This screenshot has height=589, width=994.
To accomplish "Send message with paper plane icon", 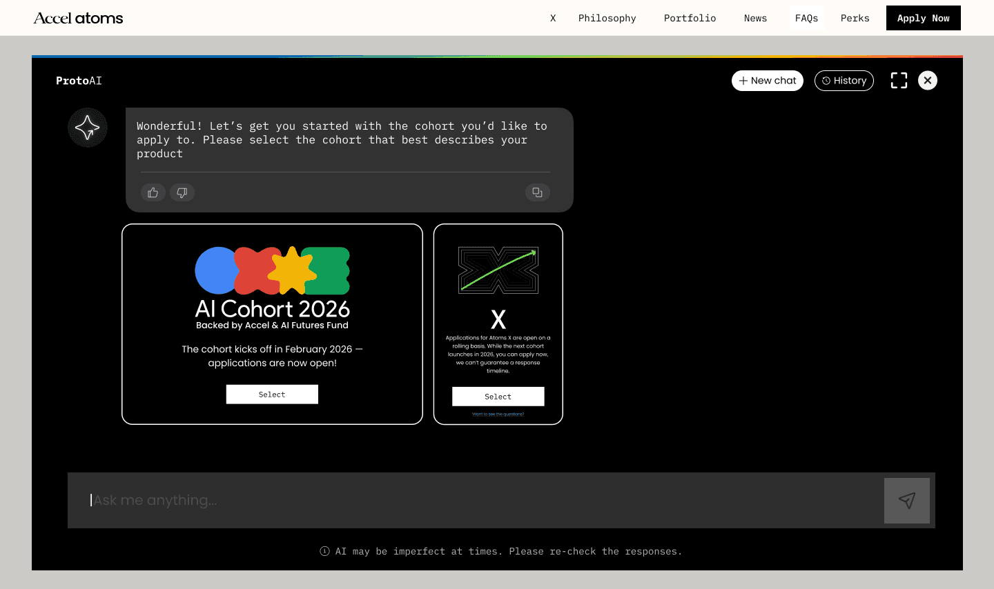I will 907,501.
